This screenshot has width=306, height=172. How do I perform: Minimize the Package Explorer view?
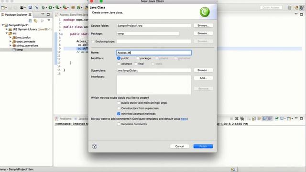point(43,14)
